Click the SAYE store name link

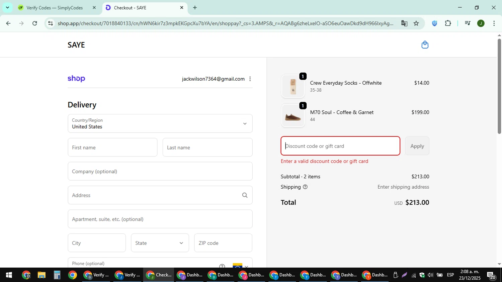(x=76, y=45)
